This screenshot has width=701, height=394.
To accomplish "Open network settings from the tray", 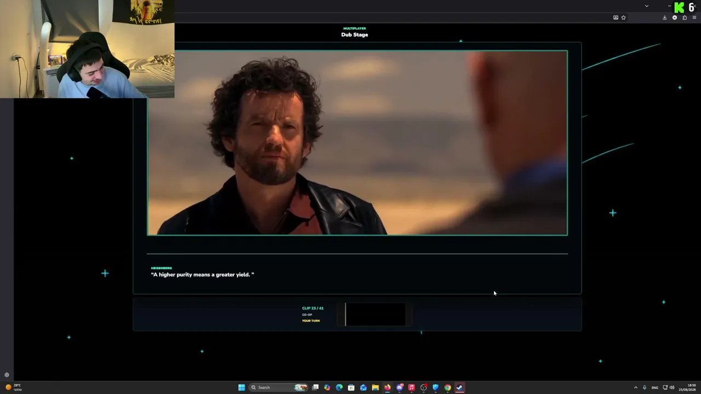I will [x=665, y=387].
